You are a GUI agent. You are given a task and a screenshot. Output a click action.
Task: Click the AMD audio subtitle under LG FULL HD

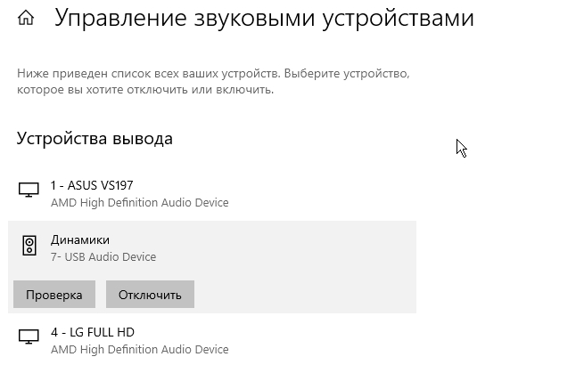pos(139,350)
